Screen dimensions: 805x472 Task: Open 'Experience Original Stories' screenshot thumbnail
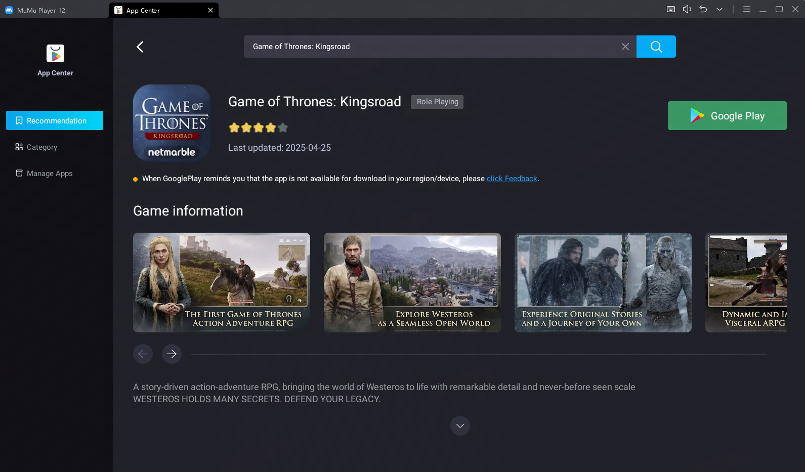(603, 282)
